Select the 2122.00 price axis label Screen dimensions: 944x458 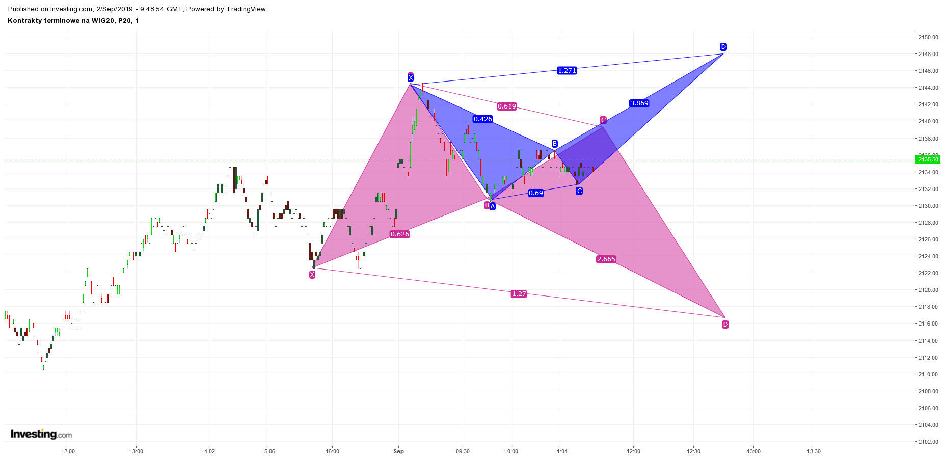point(928,273)
